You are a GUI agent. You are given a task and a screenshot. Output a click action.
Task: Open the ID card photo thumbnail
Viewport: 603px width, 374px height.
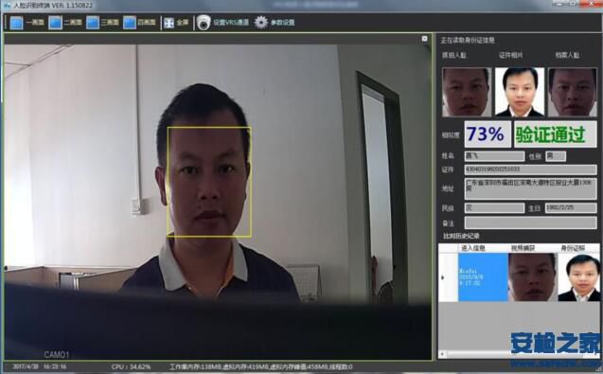[520, 92]
